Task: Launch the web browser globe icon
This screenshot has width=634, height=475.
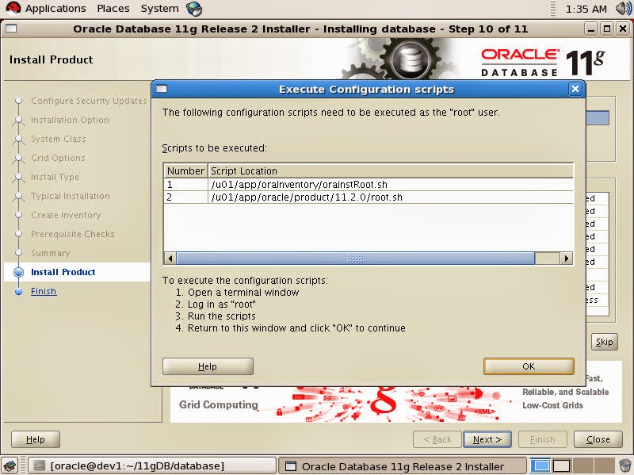Action: coord(194,9)
